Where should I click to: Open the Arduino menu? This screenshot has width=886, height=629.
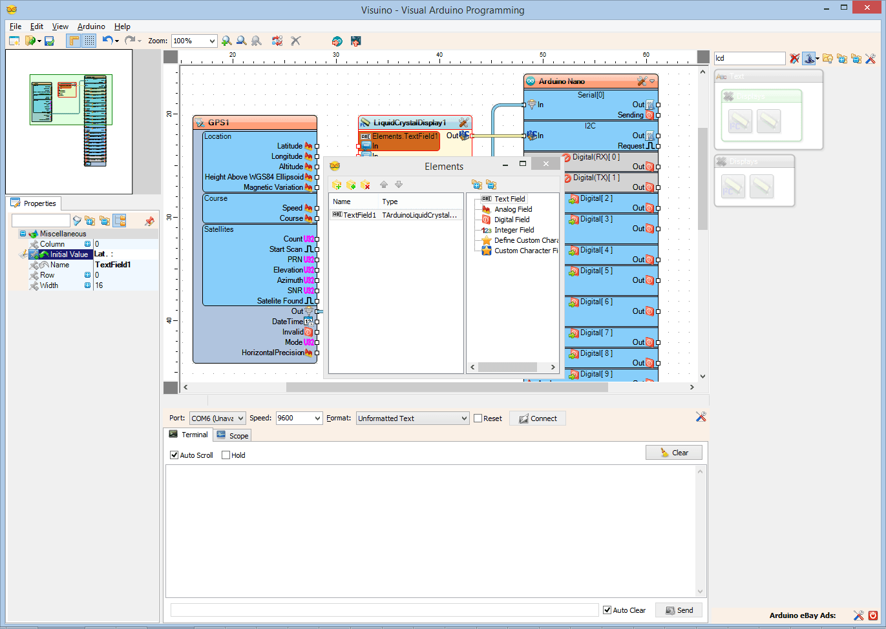coord(90,26)
